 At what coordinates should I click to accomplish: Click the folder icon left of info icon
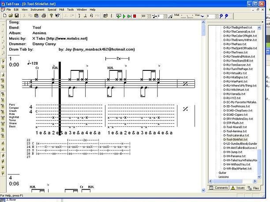(x=105, y=16)
